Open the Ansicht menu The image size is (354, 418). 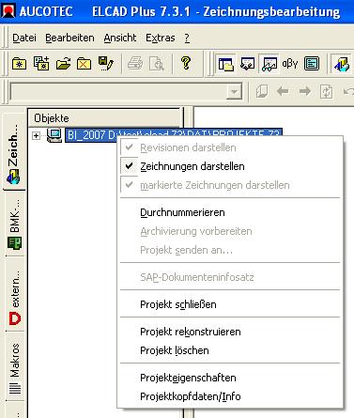click(120, 38)
